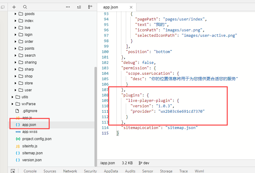Open the Network devtools tab
Image resolution: width=255 pixels, height=173 pixels.
pos(70,171)
